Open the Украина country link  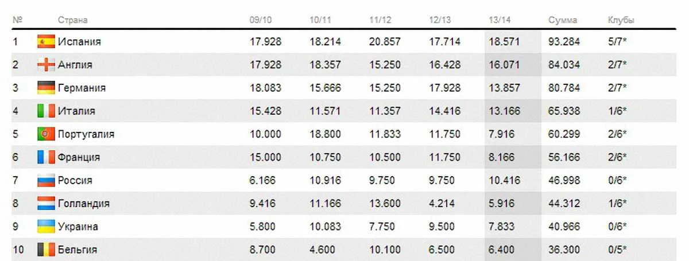coord(78,227)
